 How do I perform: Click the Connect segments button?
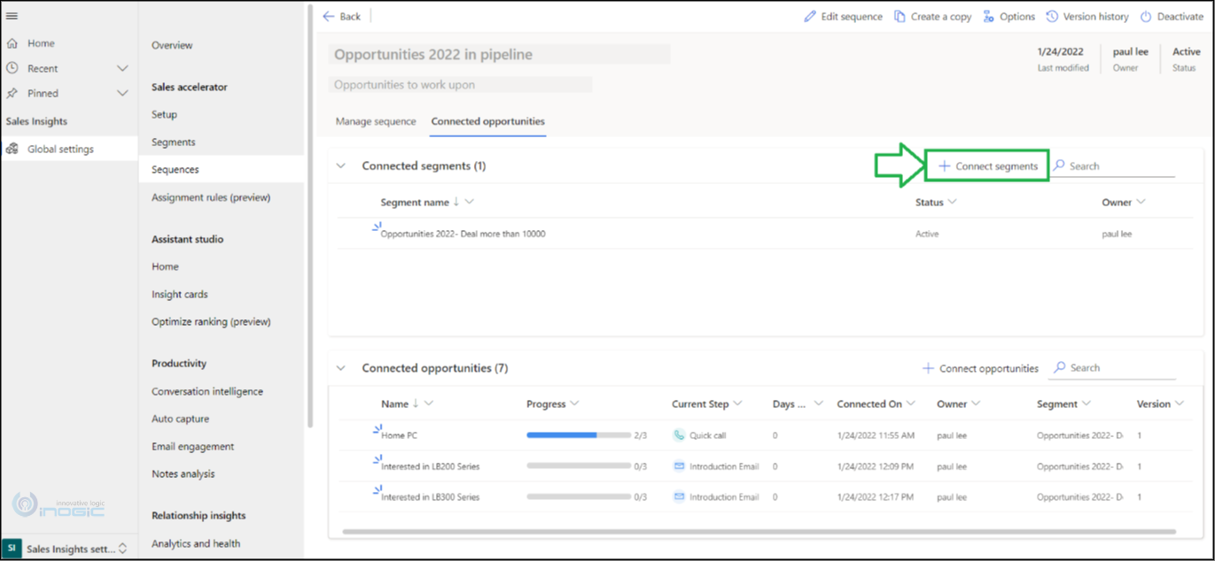click(x=987, y=166)
